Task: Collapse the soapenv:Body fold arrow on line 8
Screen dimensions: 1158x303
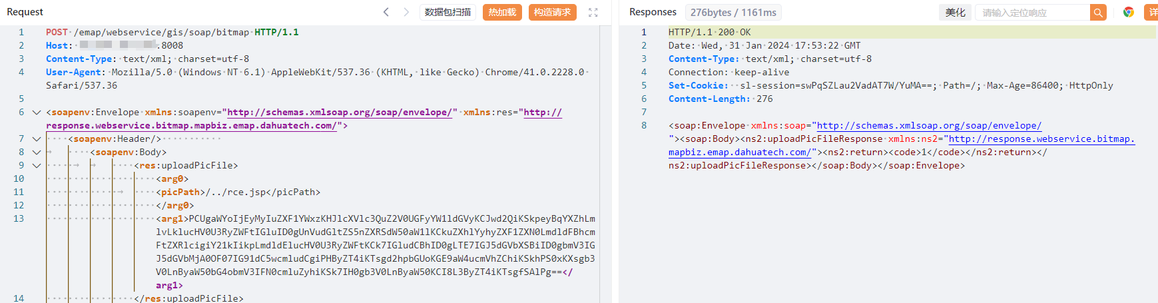Action: tap(37, 152)
